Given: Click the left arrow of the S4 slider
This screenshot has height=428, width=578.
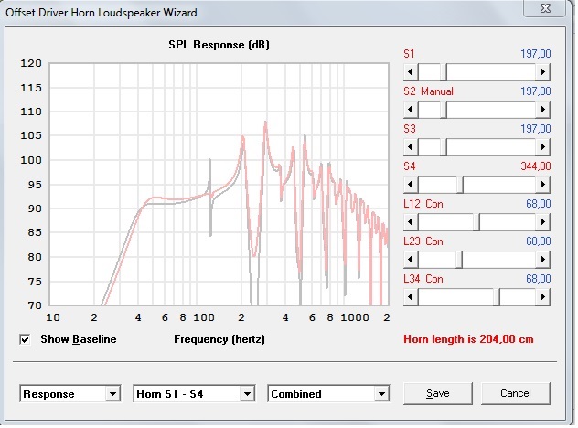Looking at the screenshot, I should tap(411, 185).
